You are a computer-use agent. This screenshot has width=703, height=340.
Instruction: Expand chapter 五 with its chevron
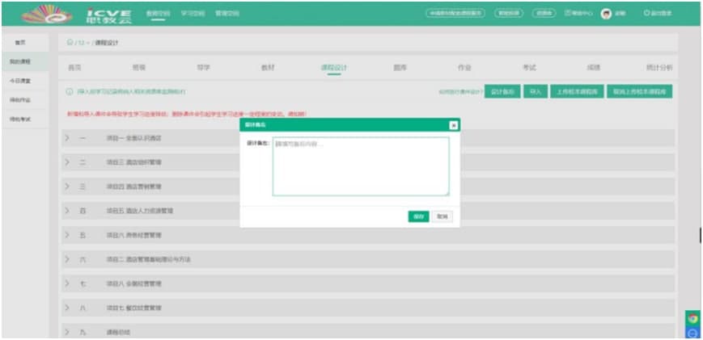tap(67, 235)
